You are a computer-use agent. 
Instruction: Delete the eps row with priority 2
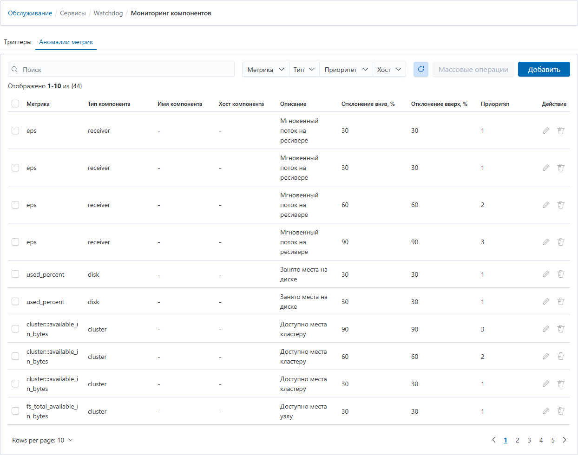(561, 205)
